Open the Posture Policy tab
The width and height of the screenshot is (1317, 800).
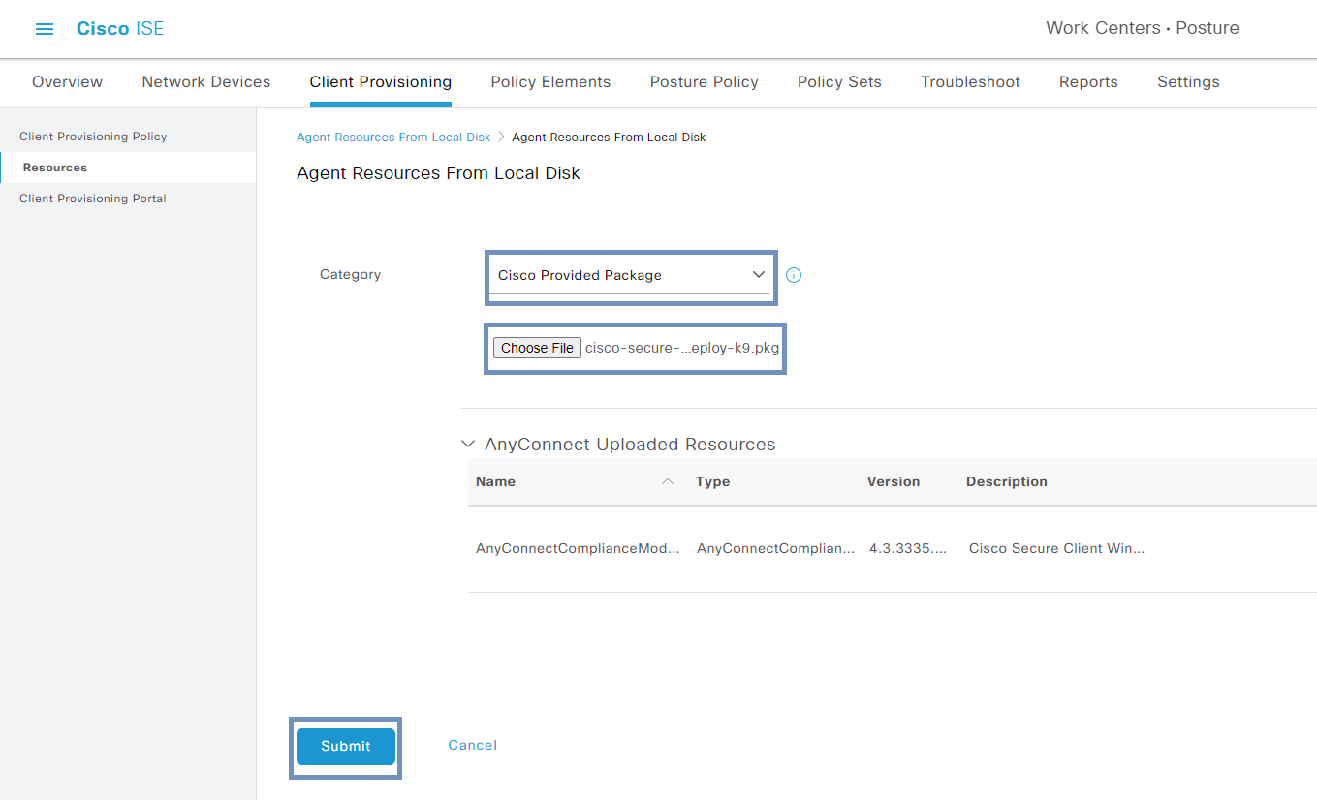705,82
